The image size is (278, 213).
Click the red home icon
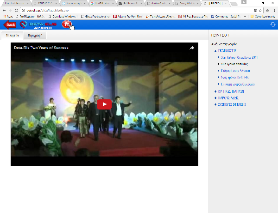coord(67,24)
